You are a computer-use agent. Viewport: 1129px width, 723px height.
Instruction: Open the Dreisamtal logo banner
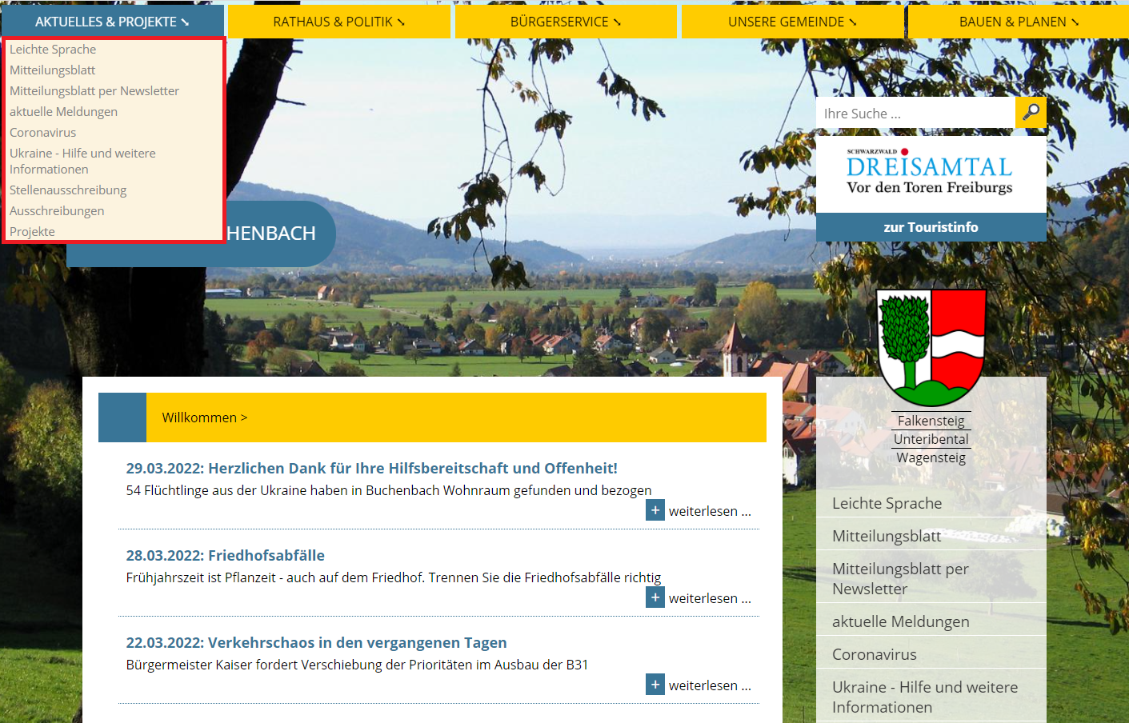pos(931,174)
